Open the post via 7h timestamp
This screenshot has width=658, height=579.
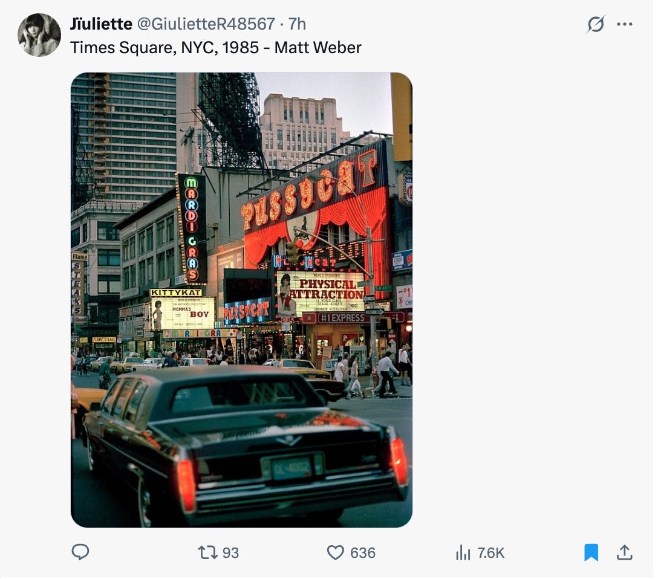click(x=297, y=24)
